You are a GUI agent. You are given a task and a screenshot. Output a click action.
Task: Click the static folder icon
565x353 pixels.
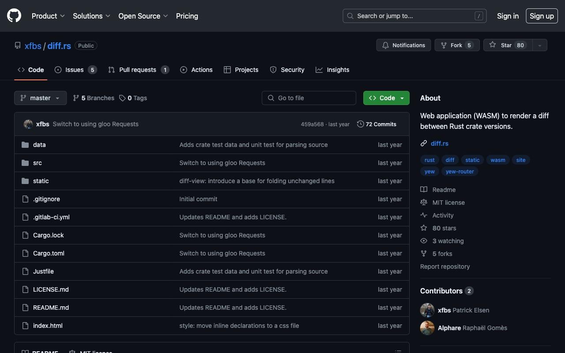point(25,181)
